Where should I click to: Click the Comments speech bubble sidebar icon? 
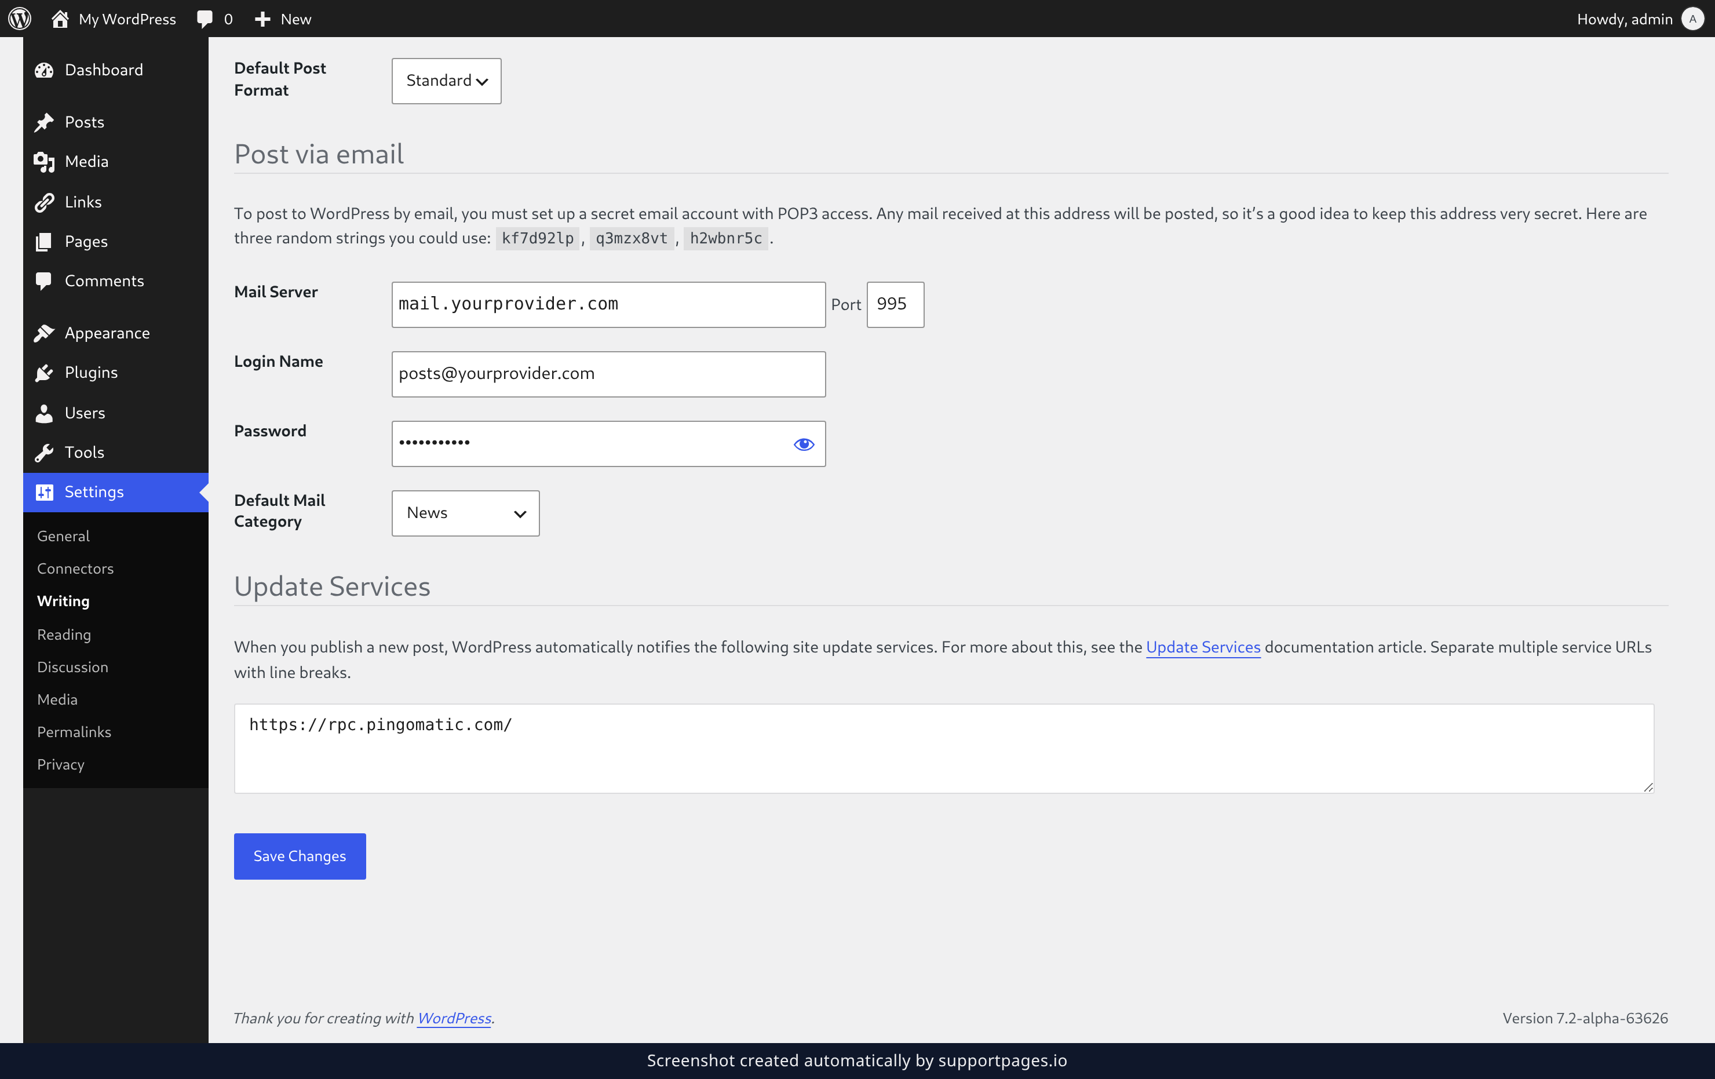point(44,281)
